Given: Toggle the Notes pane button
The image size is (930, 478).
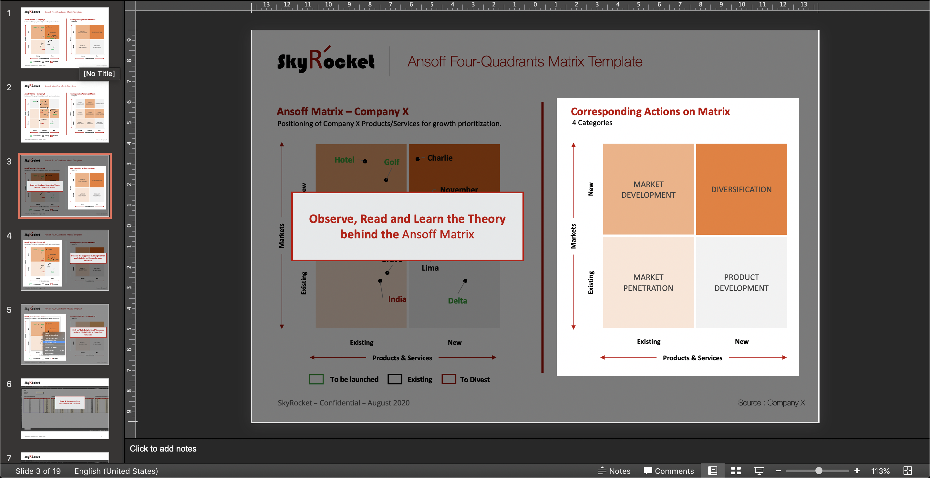Looking at the screenshot, I should click(x=614, y=471).
